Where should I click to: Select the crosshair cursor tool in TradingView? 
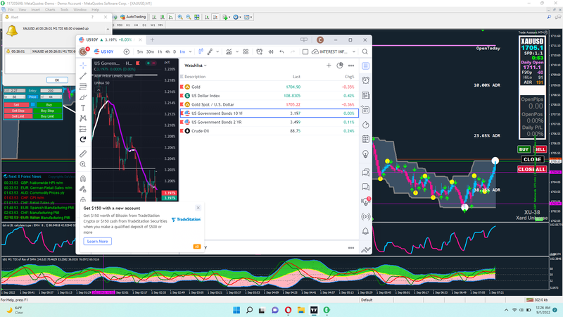(83, 66)
